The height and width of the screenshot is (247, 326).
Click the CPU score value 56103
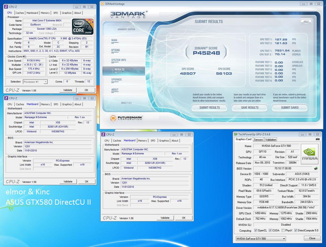coord(224,74)
